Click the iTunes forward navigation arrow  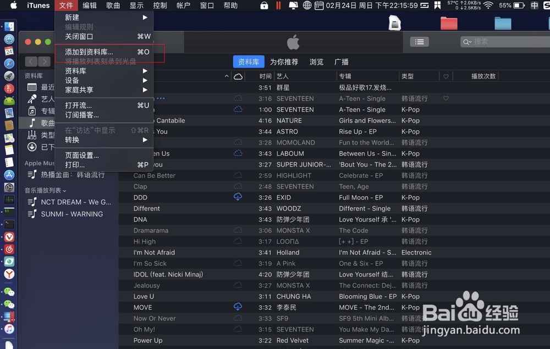click(44, 62)
